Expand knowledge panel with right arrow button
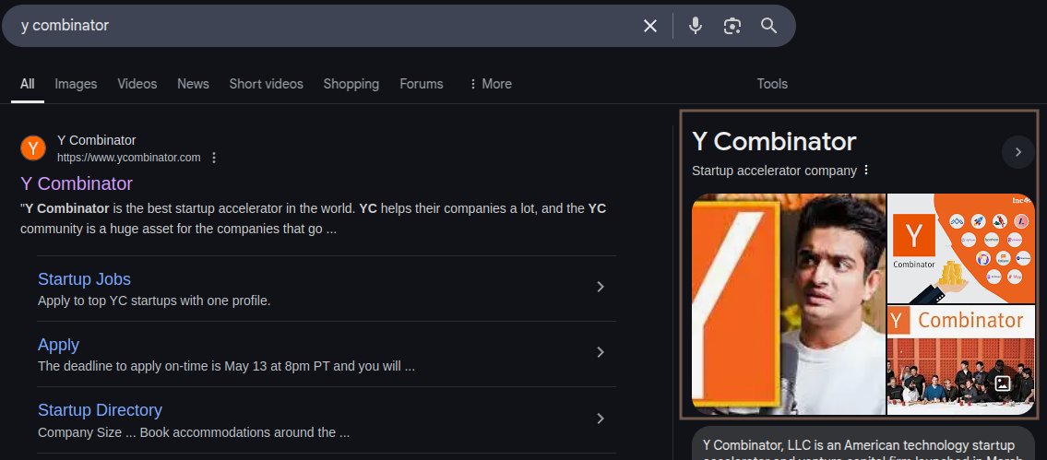This screenshot has width=1047, height=460. click(x=1017, y=152)
